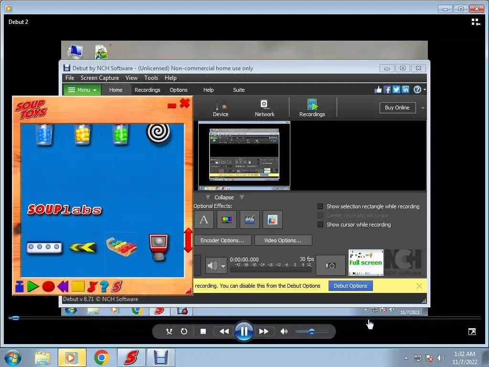
Task: Click the purple rewind arrows in Soup Toys
Action: 63,286
